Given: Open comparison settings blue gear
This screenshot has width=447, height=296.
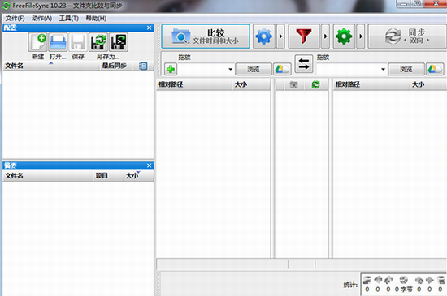Looking at the screenshot, I should pos(264,36).
